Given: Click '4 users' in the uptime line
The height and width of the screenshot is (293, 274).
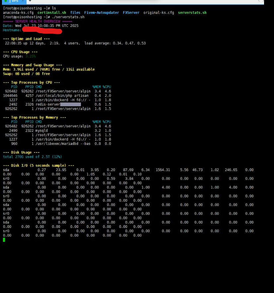Looking at the screenshot, I should 72,43.
